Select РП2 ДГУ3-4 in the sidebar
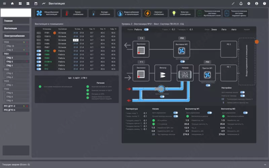The image size is (269, 168). point(16,110)
